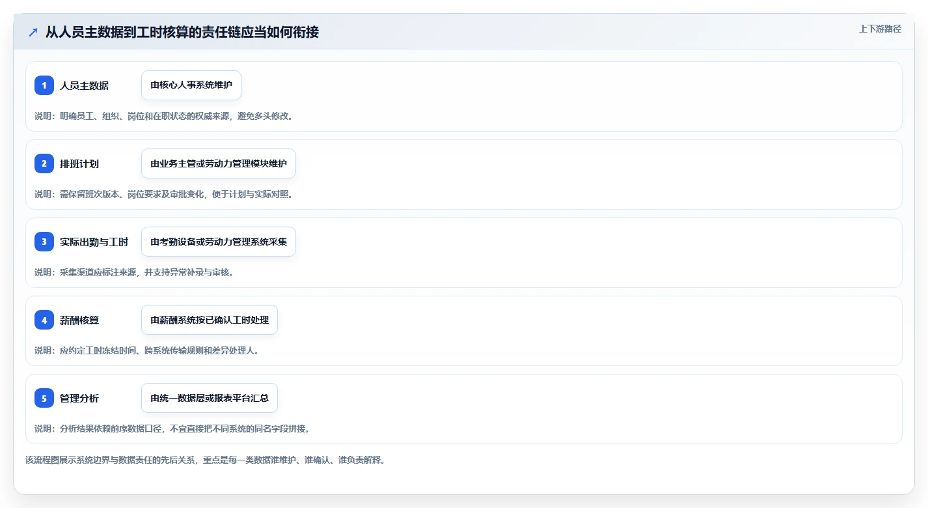Select the 由核心人事系统维护 chip
Screen dimensions: 928x508
191,85
